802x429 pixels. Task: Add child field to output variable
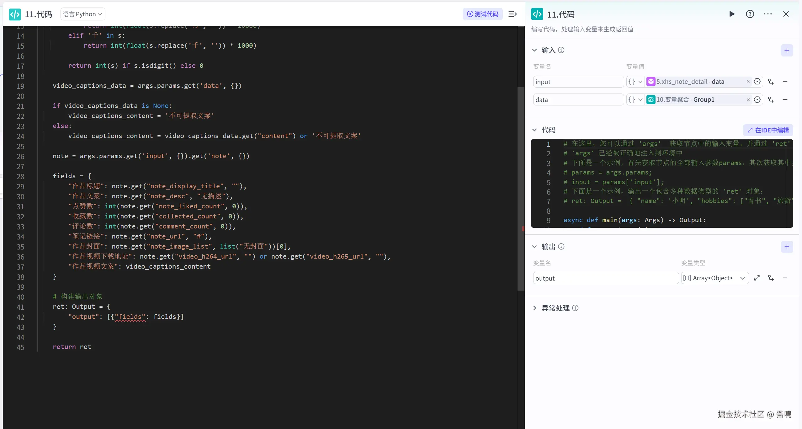(771, 278)
